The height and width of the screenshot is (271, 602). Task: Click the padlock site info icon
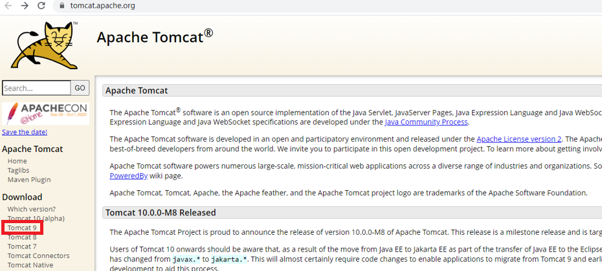pos(61,6)
